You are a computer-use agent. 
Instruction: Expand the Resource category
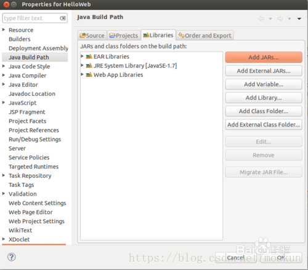[x=4, y=30]
